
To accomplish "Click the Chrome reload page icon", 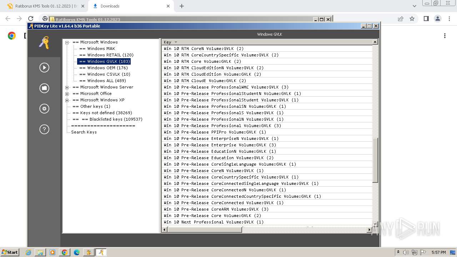I will 31,19.
